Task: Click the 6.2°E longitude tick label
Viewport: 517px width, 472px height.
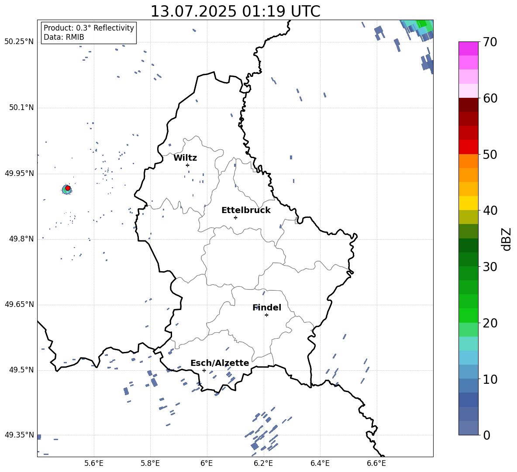Action: [x=263, y=463]
